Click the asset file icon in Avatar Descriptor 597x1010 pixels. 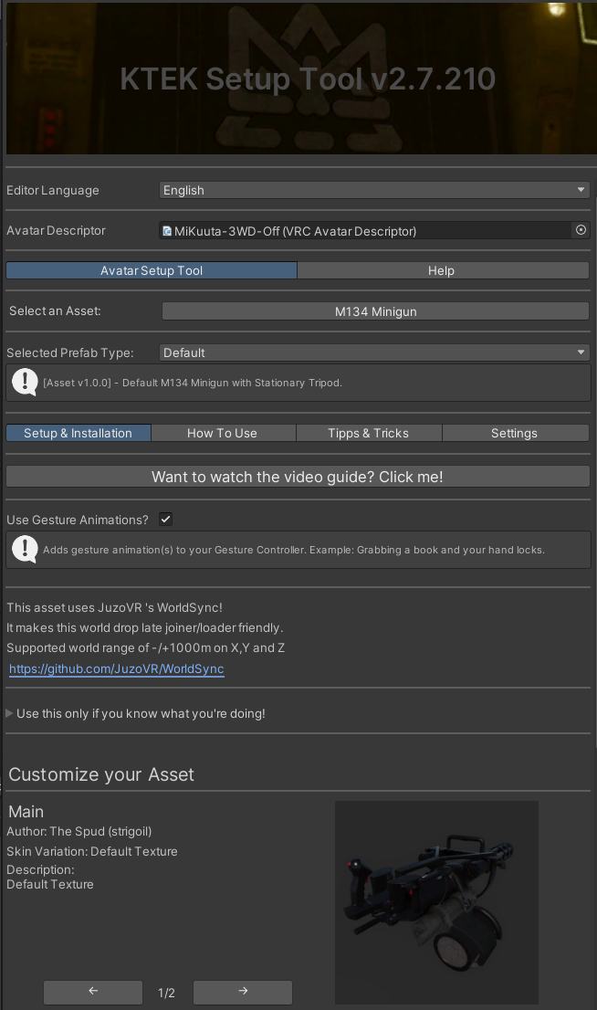pos(167,231)
